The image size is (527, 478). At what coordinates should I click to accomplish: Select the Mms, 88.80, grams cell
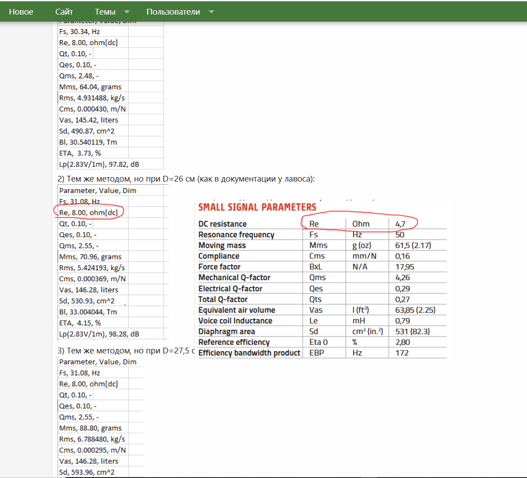pos(91,428)
